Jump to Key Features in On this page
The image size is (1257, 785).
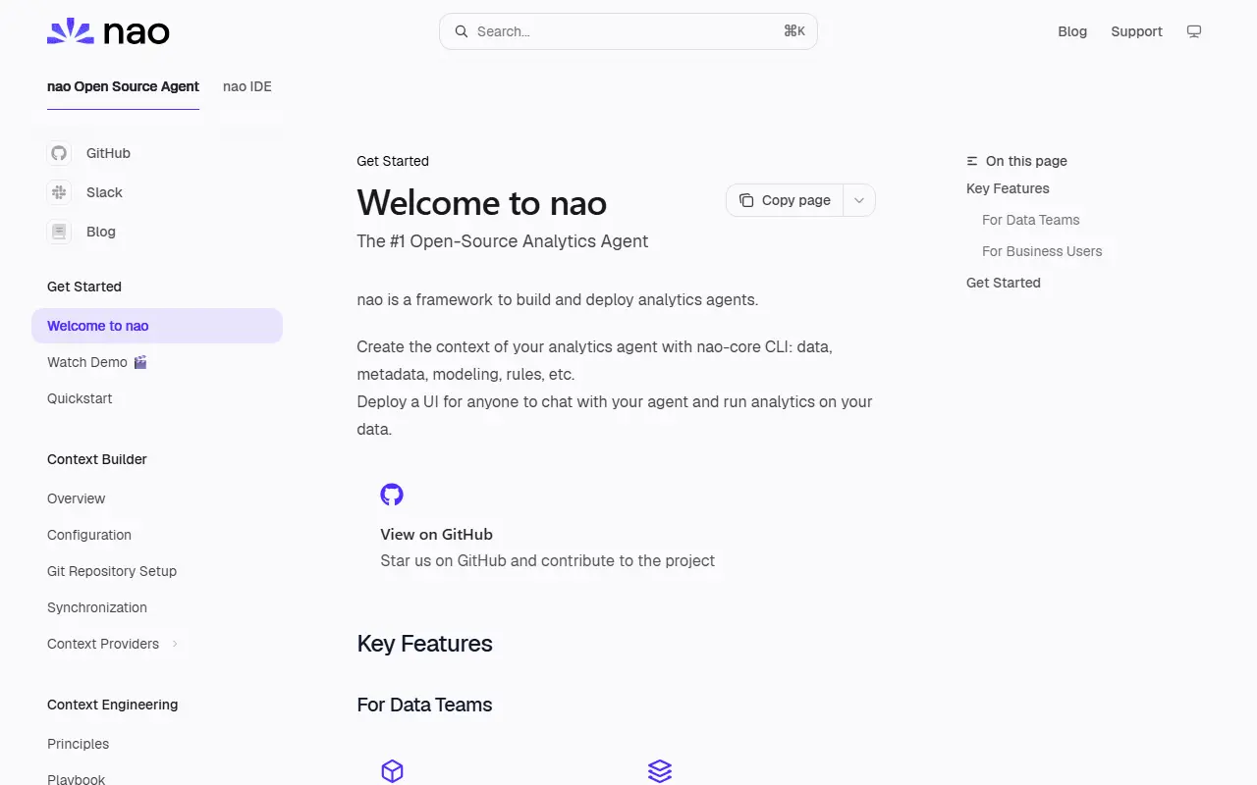[1008, 188]
